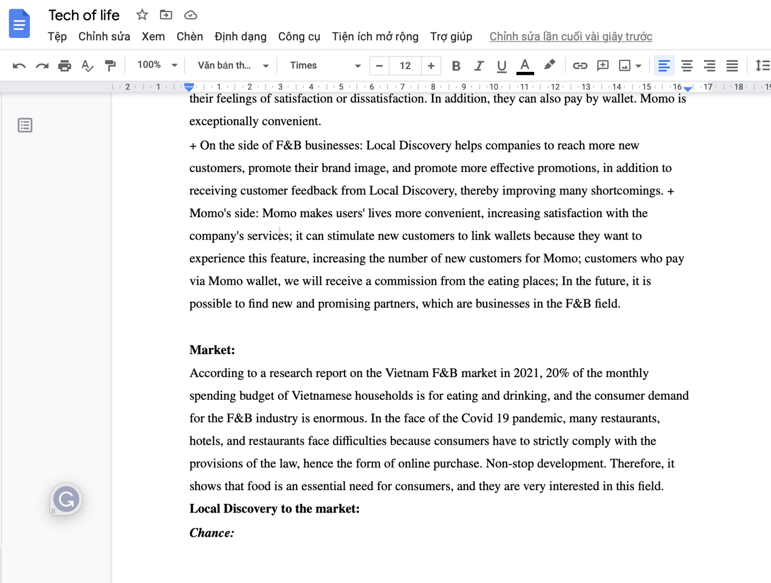The image size is (771, 583).
Task: Click the Market: heading text
Action: click(212, 350)
